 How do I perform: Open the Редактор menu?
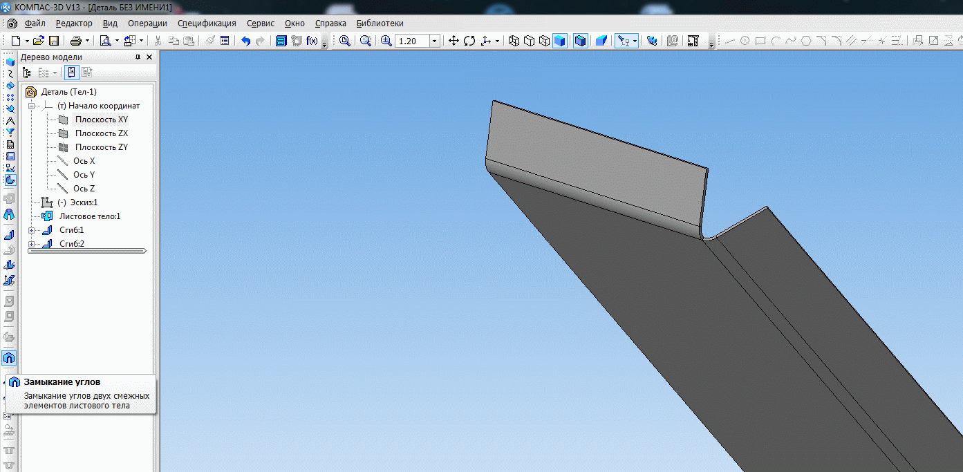point(73,23)
